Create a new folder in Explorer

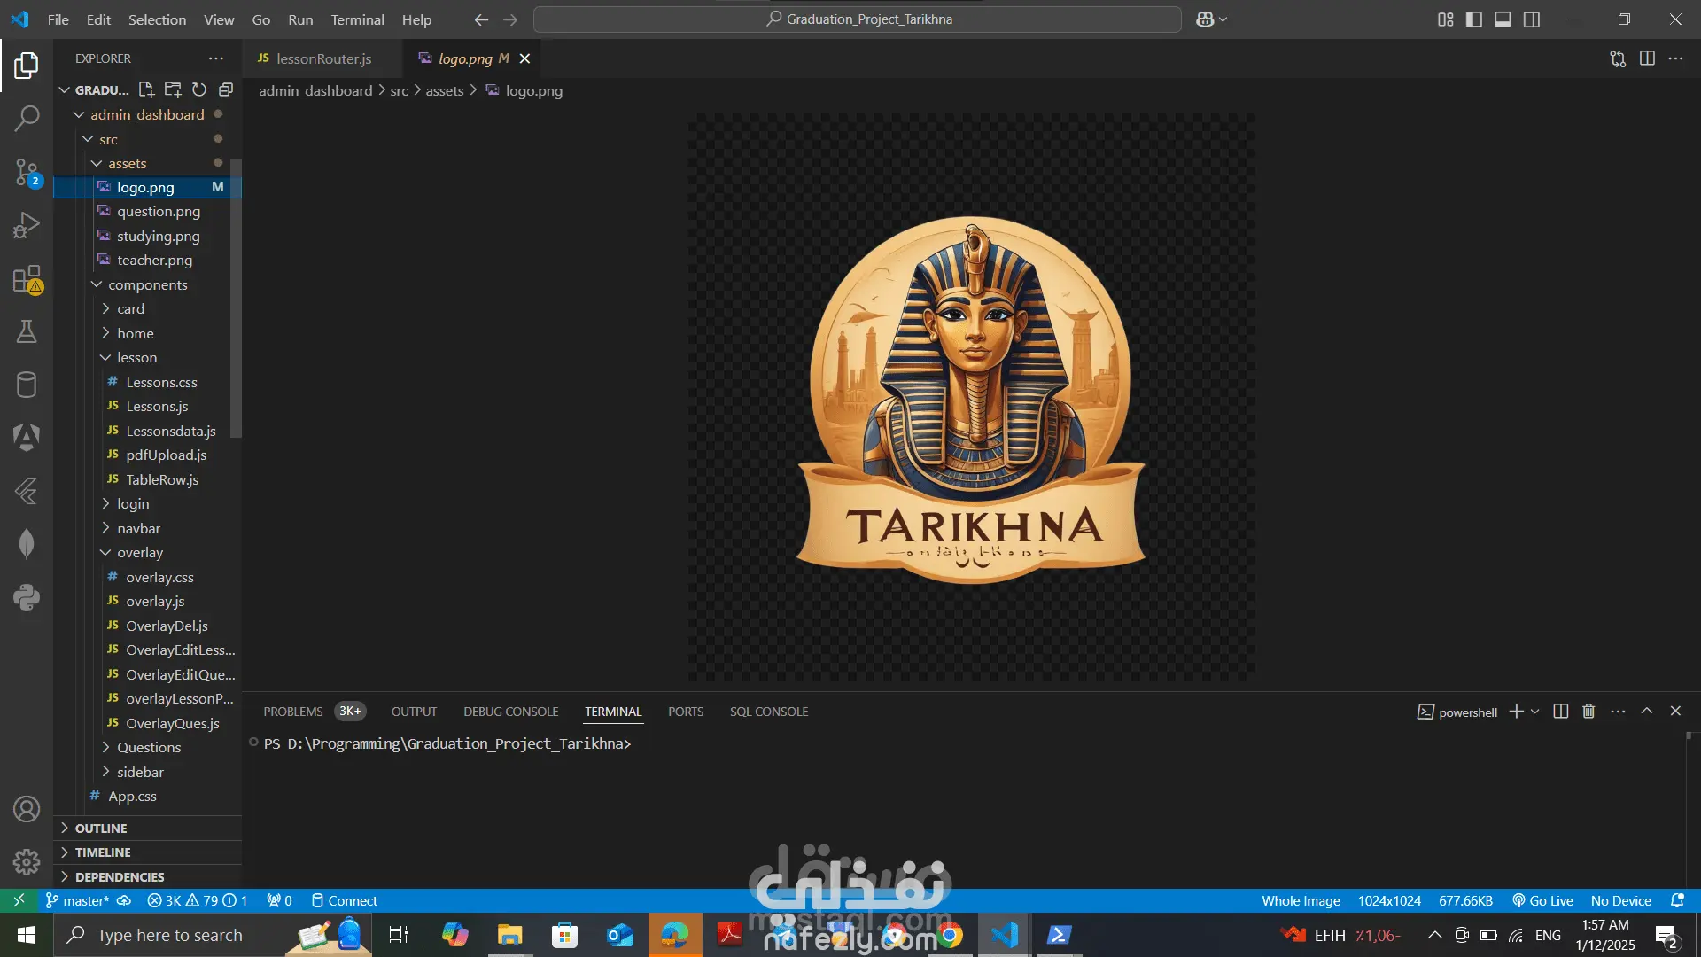click(173, 89)
